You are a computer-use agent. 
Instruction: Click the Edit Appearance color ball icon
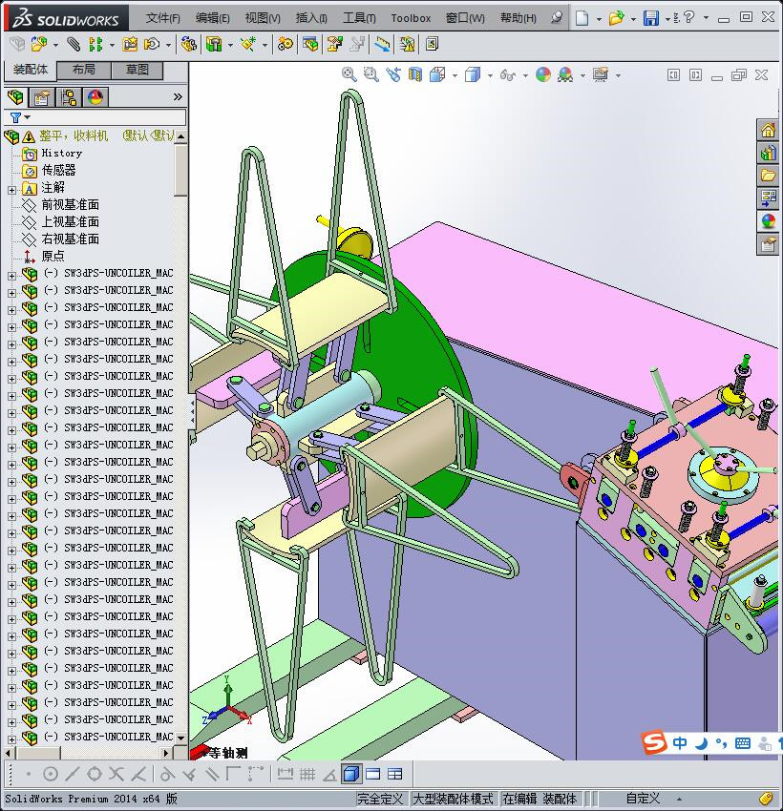pos(543,74)
